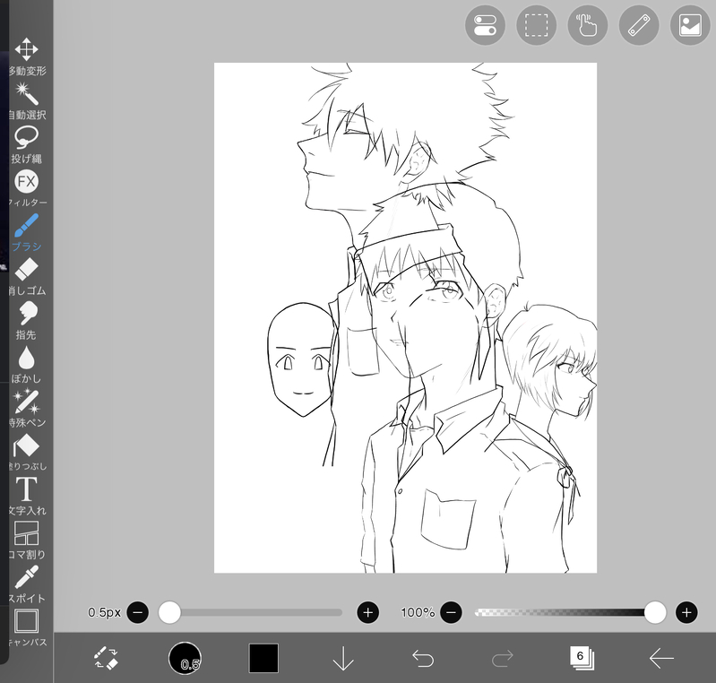The height and width of the screenshot is (683, 716).
Task: Select the Lasso tool (投げ縄)
Action: pos(27,144)
